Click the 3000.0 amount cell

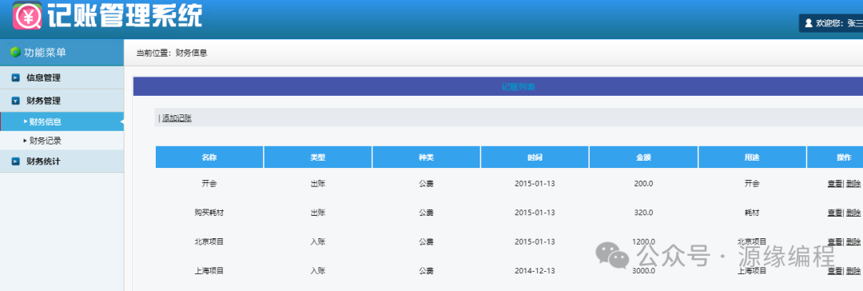(643, 270)
